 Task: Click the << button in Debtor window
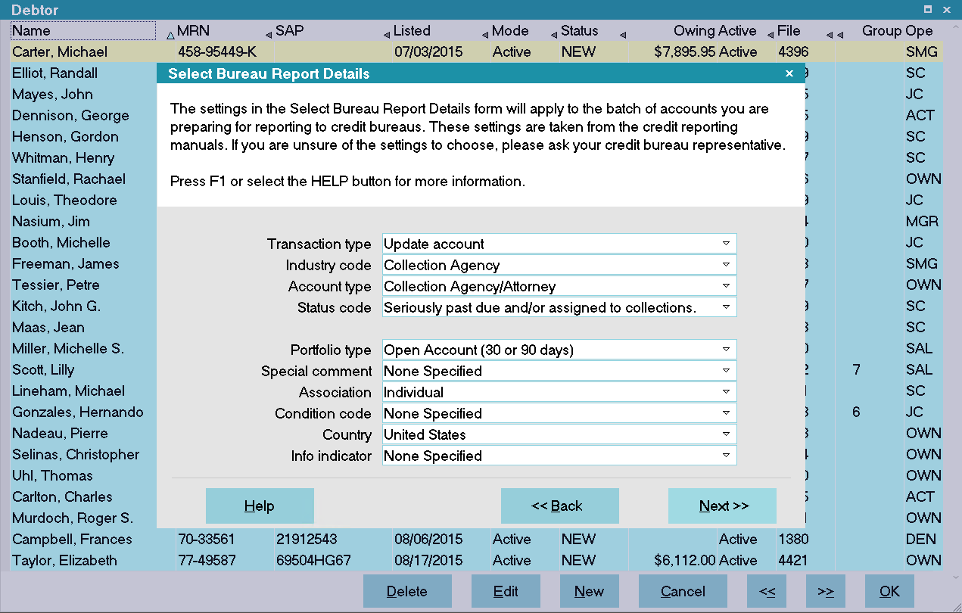click(x=767, y=592)
